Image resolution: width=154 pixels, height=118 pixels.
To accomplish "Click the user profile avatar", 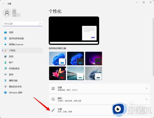I will 7,13.
